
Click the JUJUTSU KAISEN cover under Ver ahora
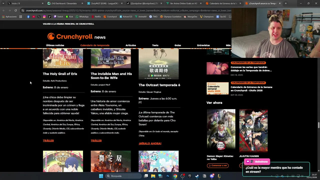point(253,130)
